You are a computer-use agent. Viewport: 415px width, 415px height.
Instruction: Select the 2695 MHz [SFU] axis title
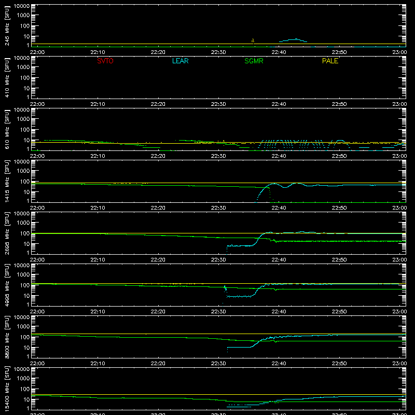tap(7, 233)
